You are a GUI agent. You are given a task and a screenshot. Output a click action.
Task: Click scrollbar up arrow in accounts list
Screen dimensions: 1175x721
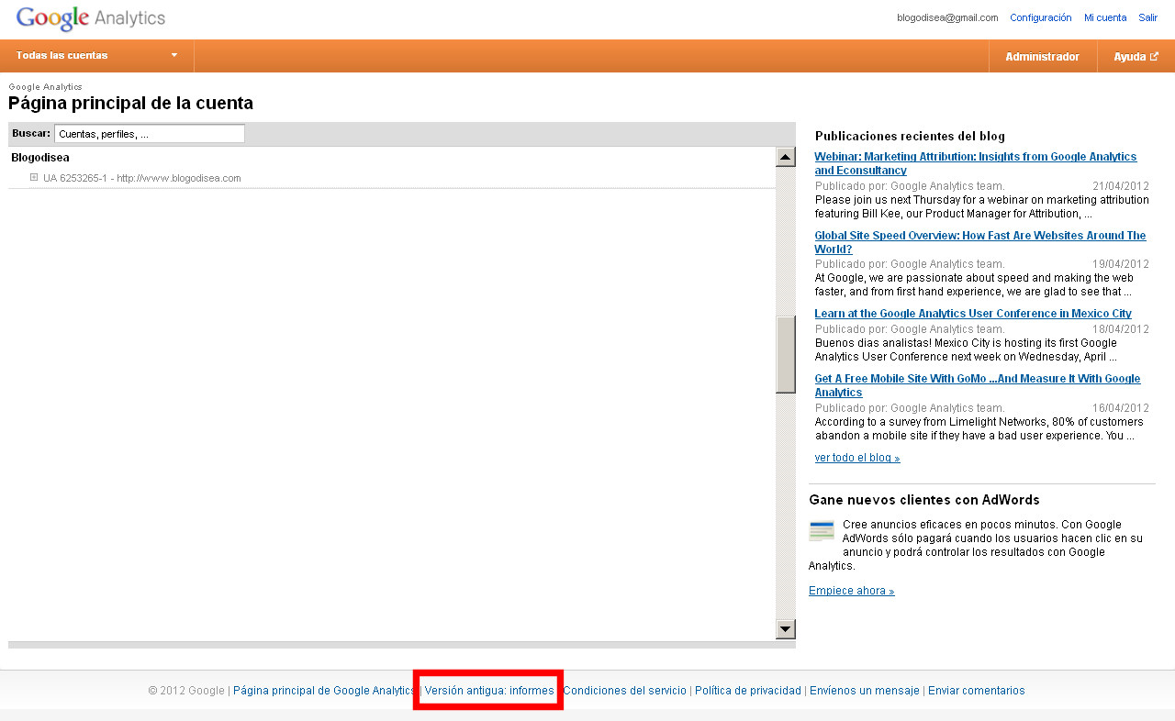click(786, 157)
